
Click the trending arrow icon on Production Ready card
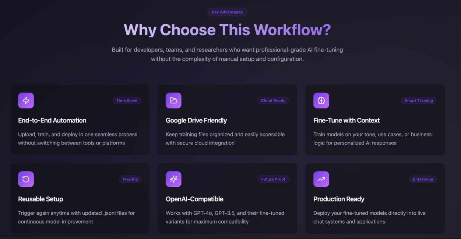(321, 179)
